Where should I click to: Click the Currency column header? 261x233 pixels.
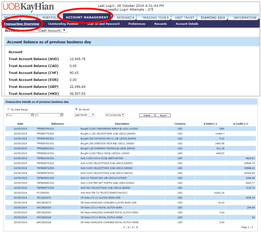180,124
